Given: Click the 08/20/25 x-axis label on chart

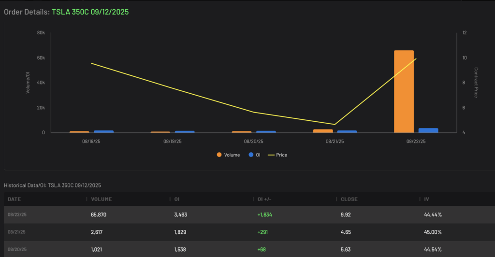Looking at the screenshot, I should pos(253,141).
